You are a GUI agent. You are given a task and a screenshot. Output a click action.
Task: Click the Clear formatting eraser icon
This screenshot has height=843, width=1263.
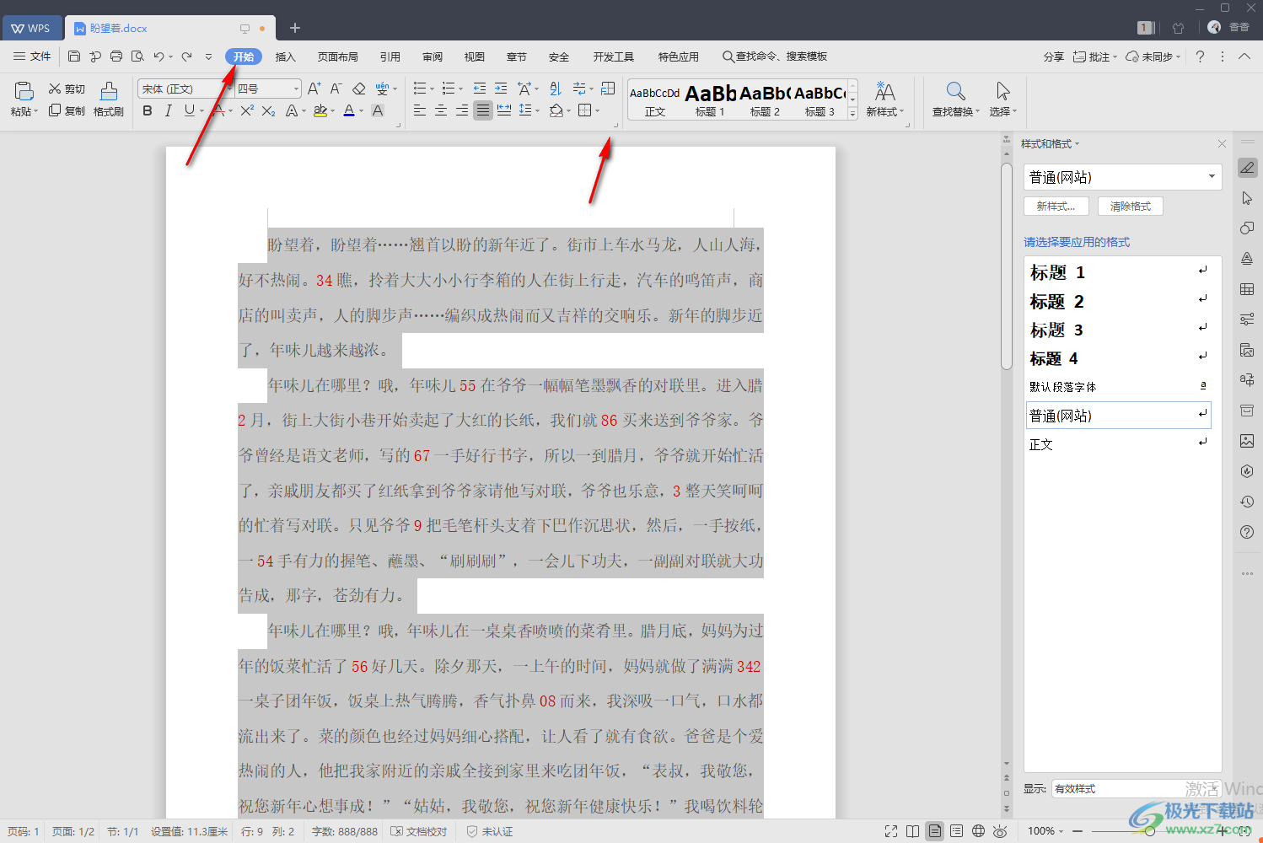[x=358, y=89]
